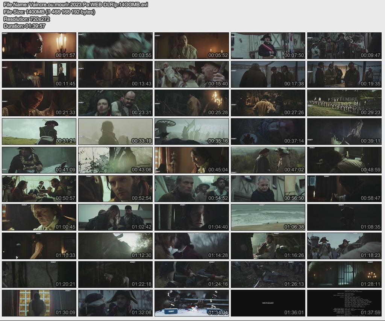Screen dimensions: 385x321
Task: Open the officer frame at 00:41:09
Action: (39, 160)
